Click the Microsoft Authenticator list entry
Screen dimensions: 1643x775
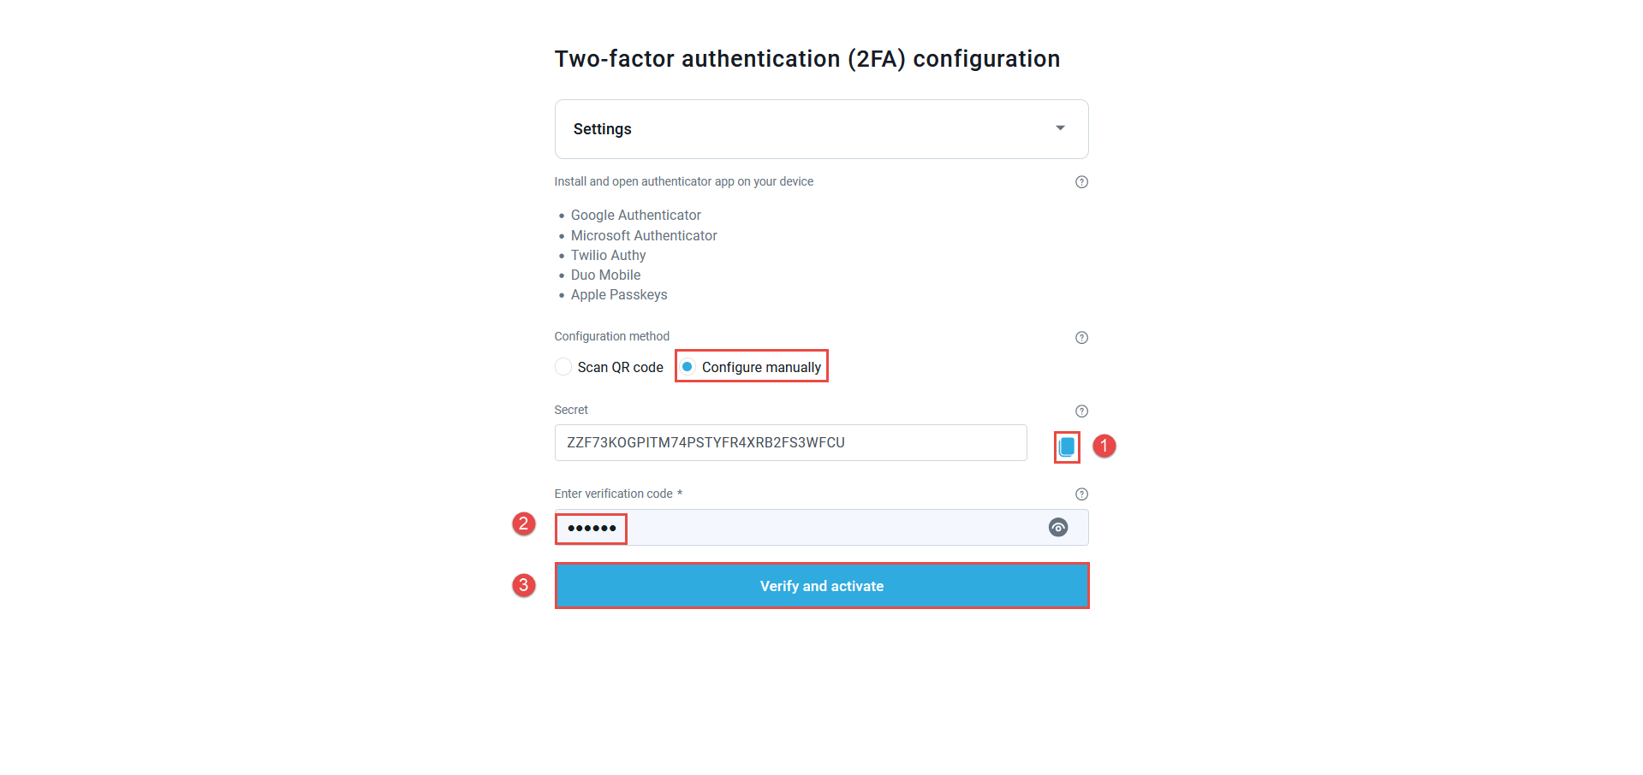(x=644, y=235)
